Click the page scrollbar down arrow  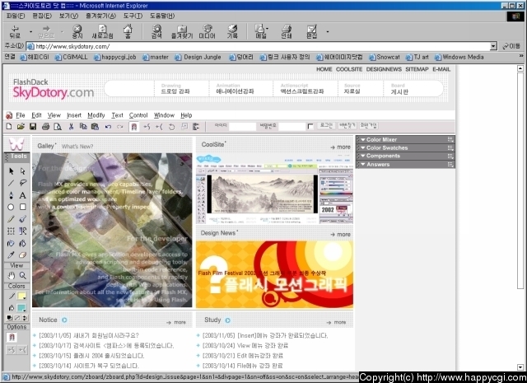520,367
